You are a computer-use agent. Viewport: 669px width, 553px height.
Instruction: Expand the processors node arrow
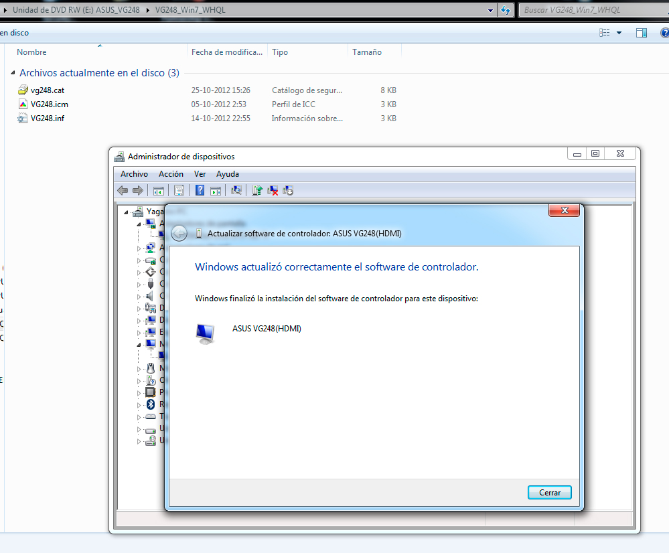point(139,392)
